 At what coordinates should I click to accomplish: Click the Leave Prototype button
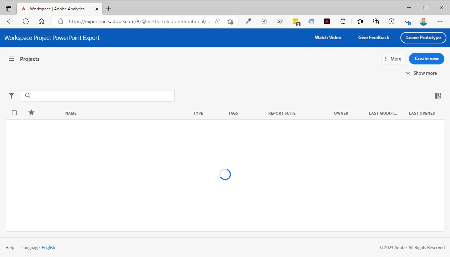click(423, 37)
